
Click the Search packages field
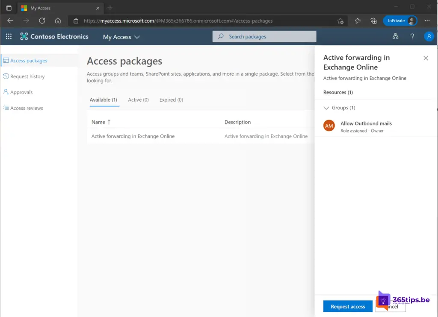point(264,37)
